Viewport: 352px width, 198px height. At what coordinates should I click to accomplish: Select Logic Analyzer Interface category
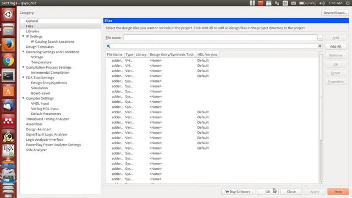[45, 140]
